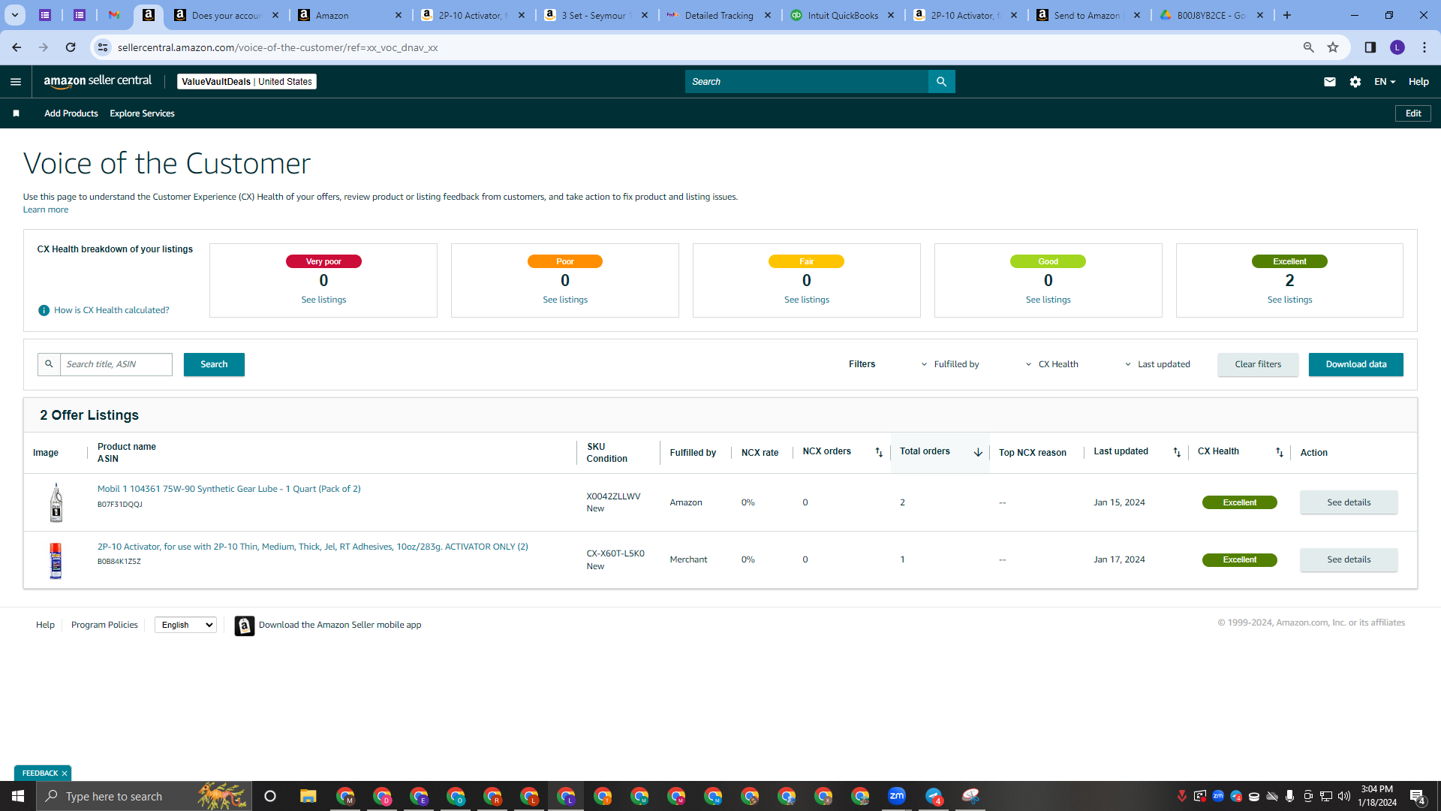Click the Download data button
Image resolution: width=1441 pixels, height=811 pixels.
coord(1355,364)
